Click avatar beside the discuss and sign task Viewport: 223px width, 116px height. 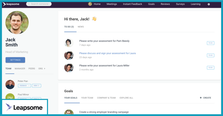click(69, 55)
